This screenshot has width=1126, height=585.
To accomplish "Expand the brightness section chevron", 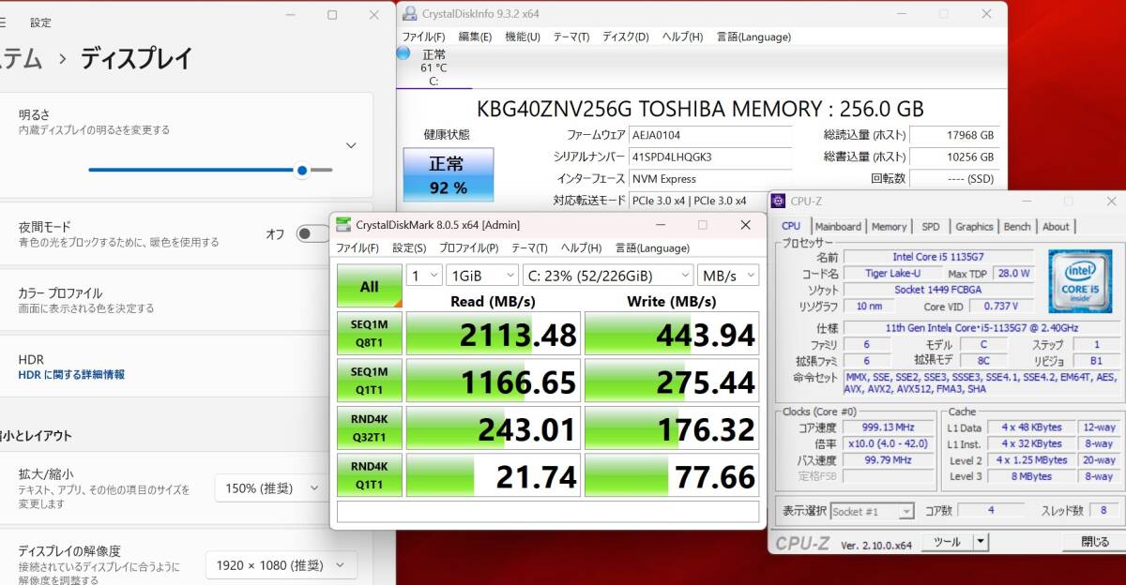I will [x=351, y=145].
